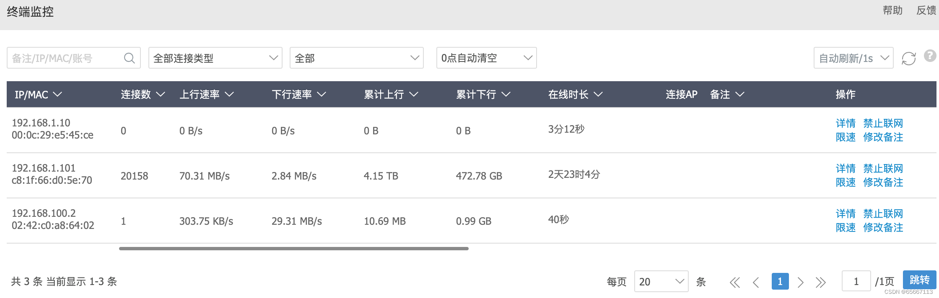Image resolution: width=939 pixels, height=298 pixels.
Task: Click the 跳转 button
Action: click(920, 280)
